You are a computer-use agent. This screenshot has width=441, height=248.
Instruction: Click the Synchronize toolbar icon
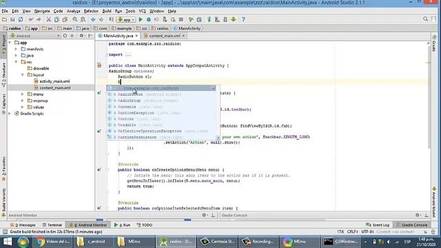(x=21, y=19)
